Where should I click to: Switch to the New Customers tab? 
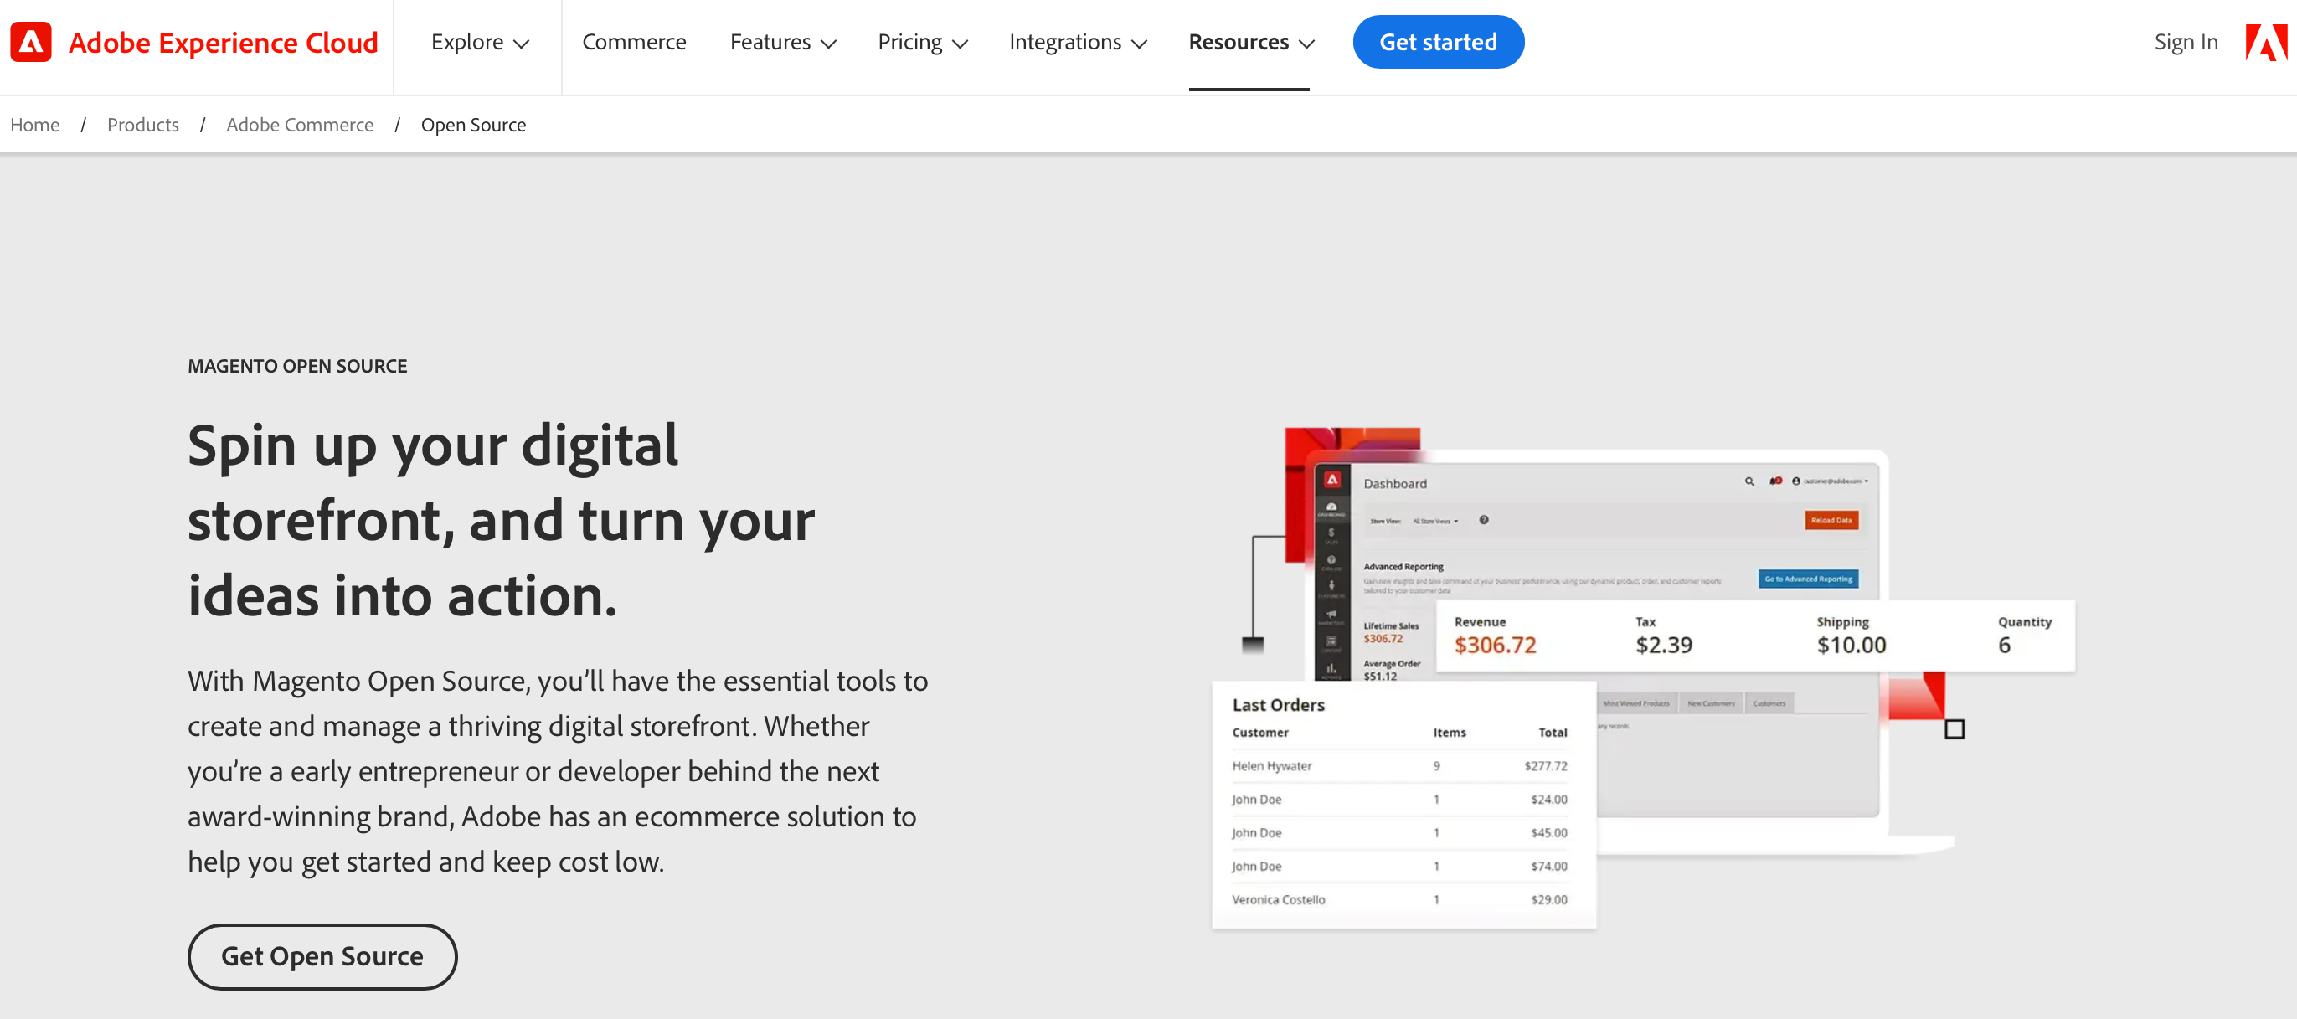coord(1710,702)
